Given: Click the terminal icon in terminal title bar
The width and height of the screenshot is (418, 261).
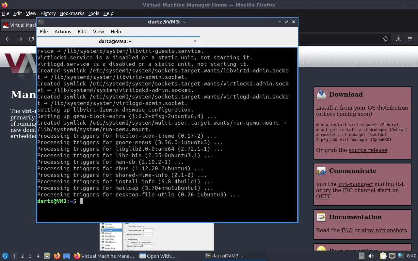Looking at the screenshot, I should click(x=41, y=22).
